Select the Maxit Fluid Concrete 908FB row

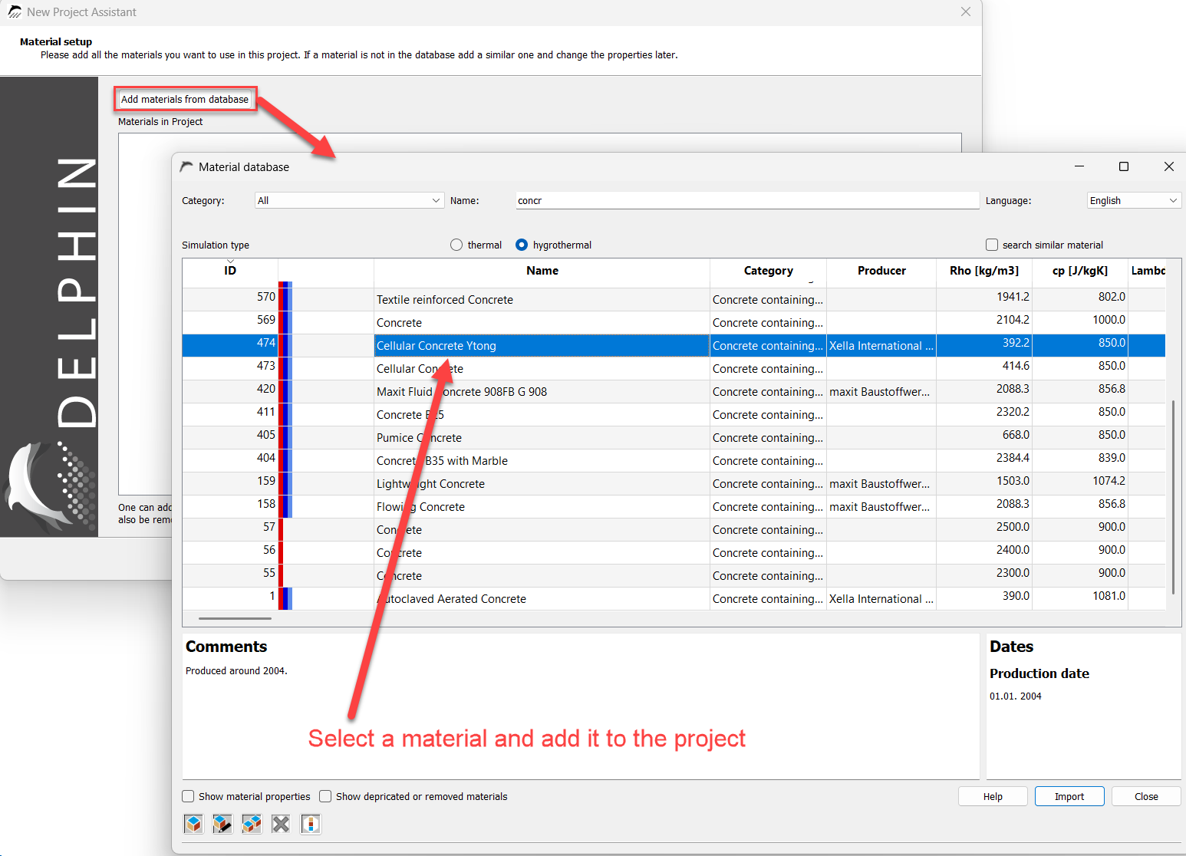[x=674, y=392]
